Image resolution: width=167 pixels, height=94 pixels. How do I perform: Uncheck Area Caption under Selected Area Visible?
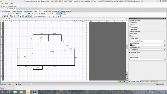(x=130, y=27)
